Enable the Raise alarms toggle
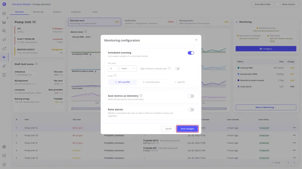 191,110
